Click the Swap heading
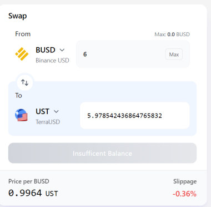 (x=18, y=16)
